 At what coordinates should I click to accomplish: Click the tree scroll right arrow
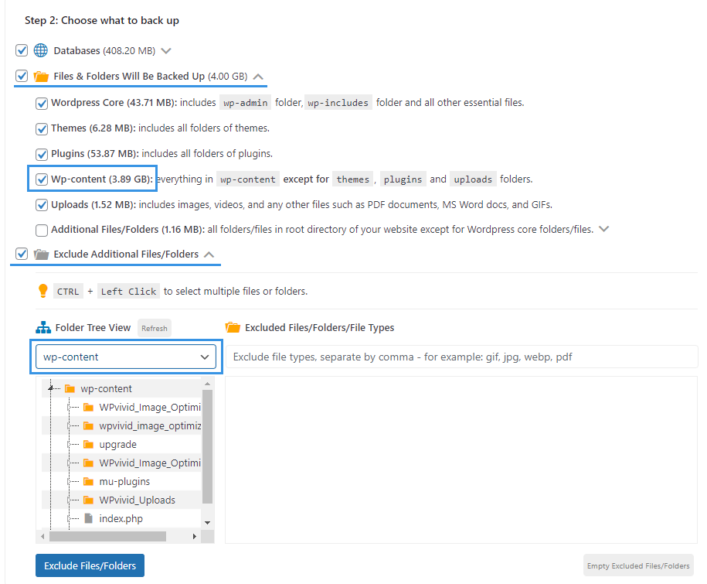pyautogui.click(x=195, y=536)
